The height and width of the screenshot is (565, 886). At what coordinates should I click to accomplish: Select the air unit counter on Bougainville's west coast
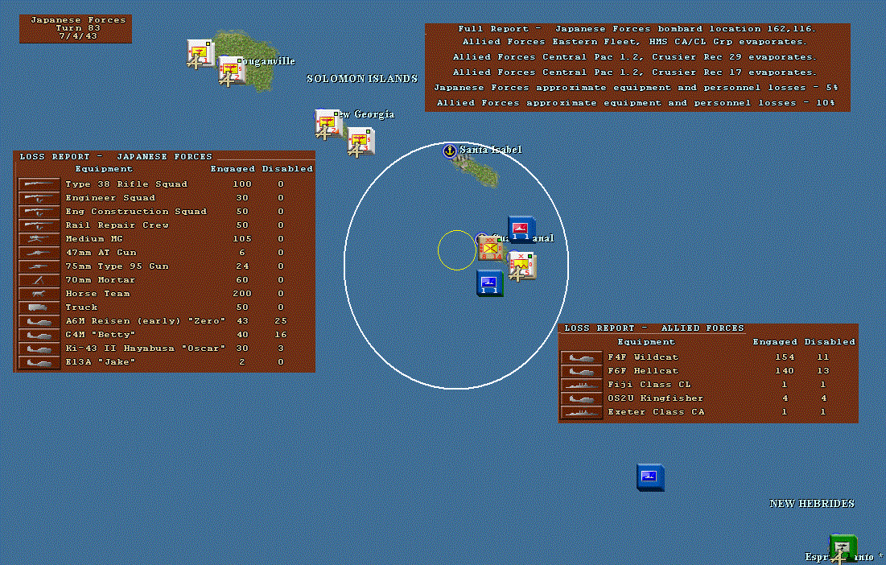(x=200, y=54)
